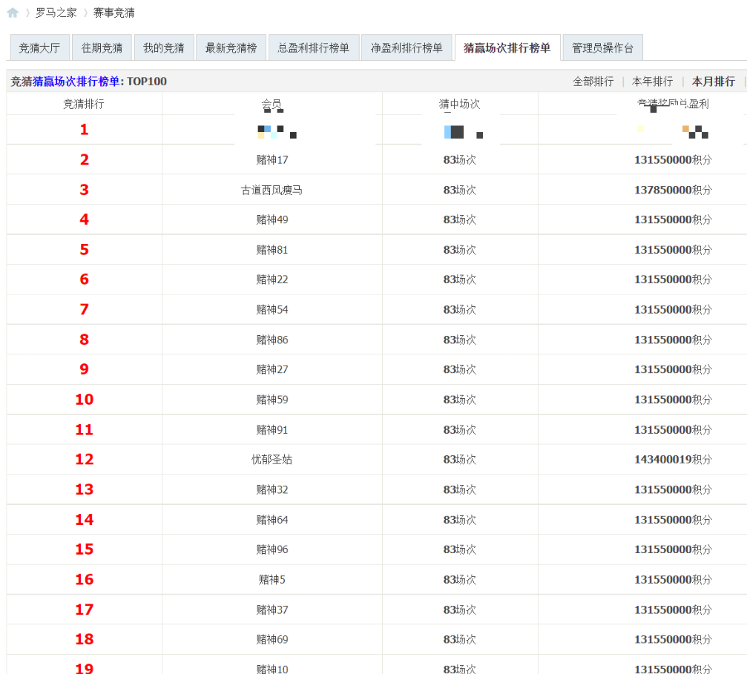Click the home icon in breadcrumb
Image resolution: width=747 pixels, height=674 pixels.
(x=13, y=13)
